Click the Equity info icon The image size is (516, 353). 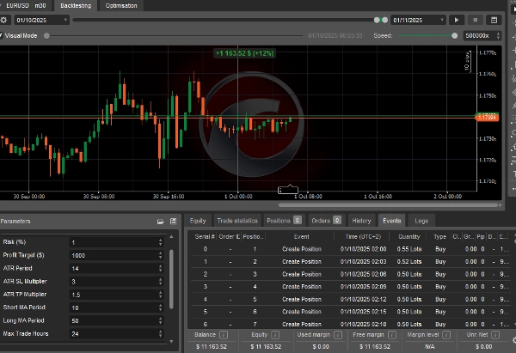tap(276, 335)
